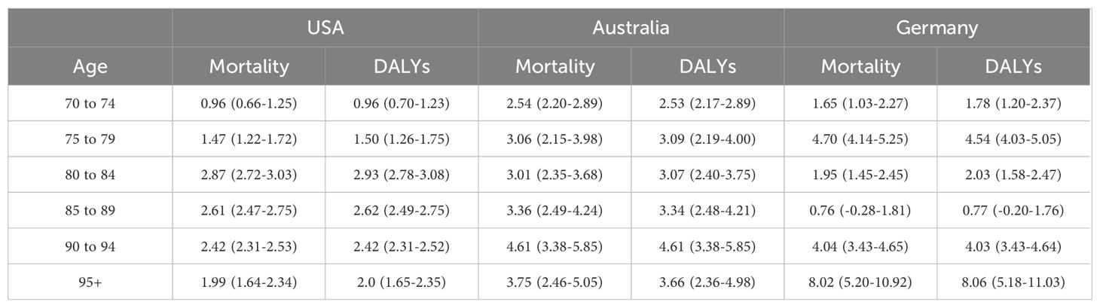Click the cell reading 8.06 (5.18-11.03)
The image size is (1100, 308).
1013,282
